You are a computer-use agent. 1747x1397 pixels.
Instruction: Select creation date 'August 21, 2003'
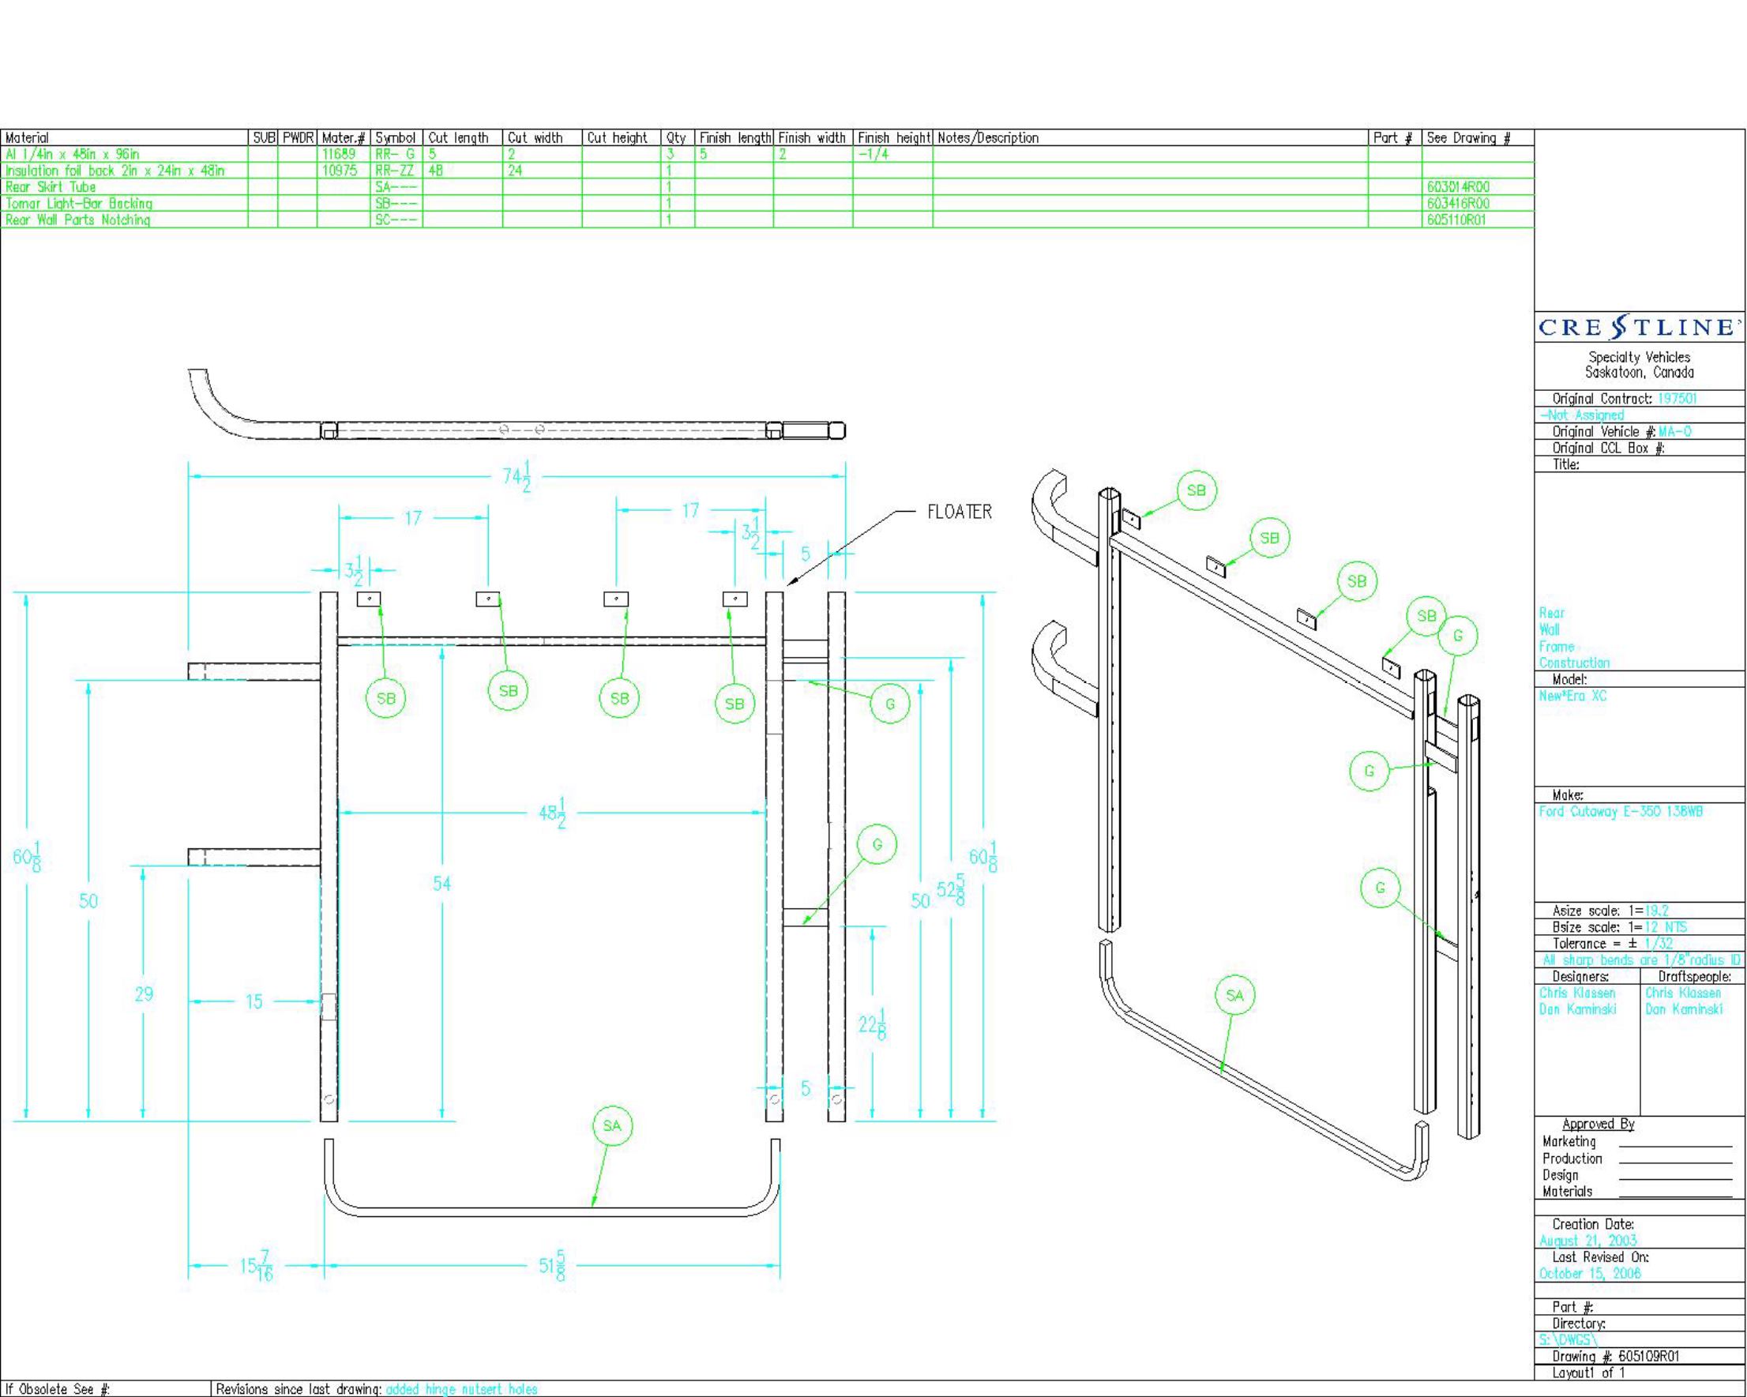(x=1587, y=1241)
